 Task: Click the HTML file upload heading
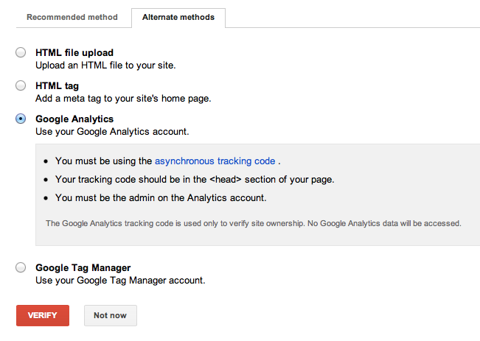(74, 52)
